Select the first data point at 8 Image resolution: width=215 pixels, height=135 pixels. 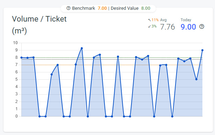pos(21,57)
